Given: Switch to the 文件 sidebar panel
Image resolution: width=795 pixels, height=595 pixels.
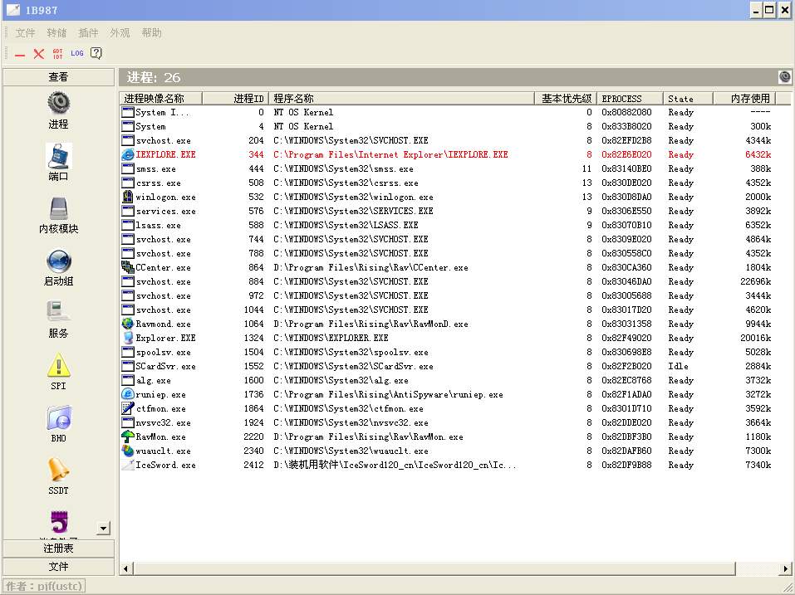Looking at the screenshot, I should pyautogui.click(x=58, y=567).
